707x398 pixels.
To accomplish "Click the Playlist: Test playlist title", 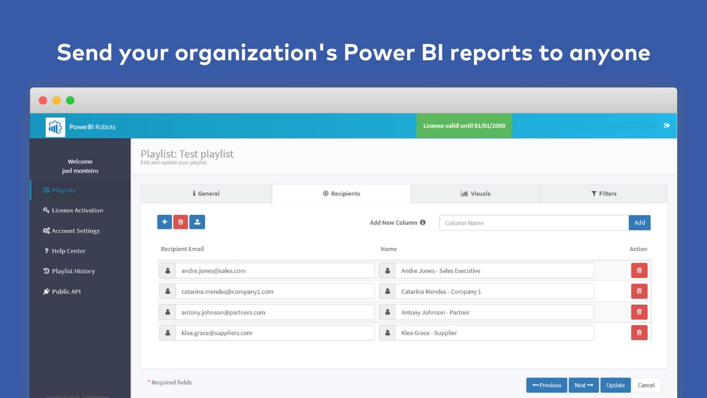I will (187, 154).
